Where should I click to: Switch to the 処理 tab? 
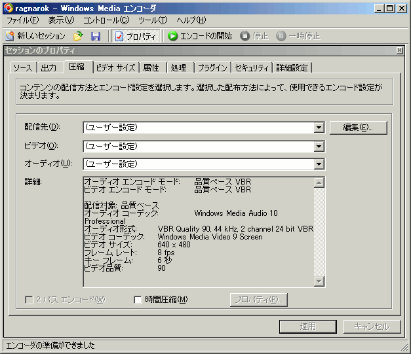tap(180, 68)
